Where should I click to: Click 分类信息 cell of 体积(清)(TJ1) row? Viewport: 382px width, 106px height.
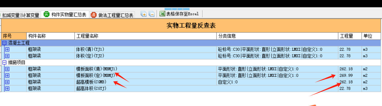coord(277,49)
